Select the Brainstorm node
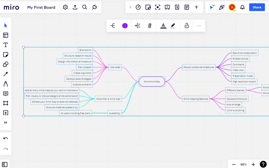Screen dimensions: 269x168 85,50
